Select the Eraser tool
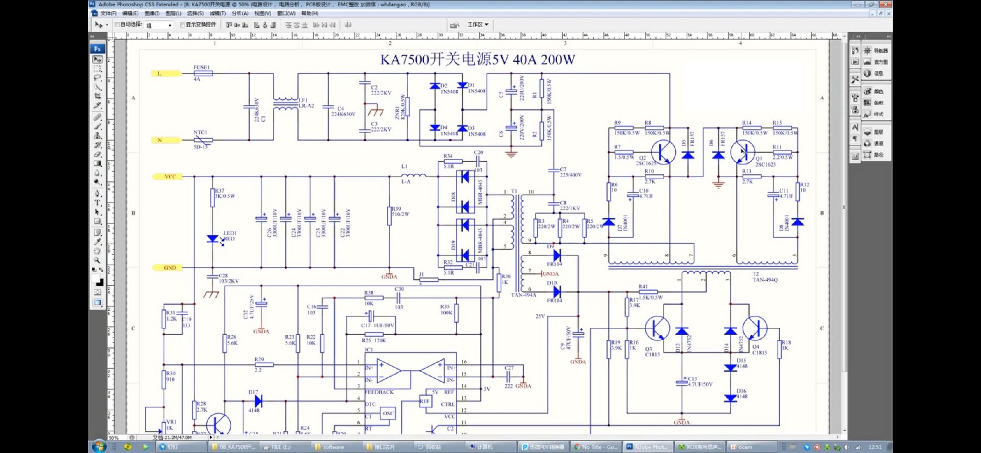Image resolution: width=981 pixels, height=453 pixels. click(x=97, y=154)
